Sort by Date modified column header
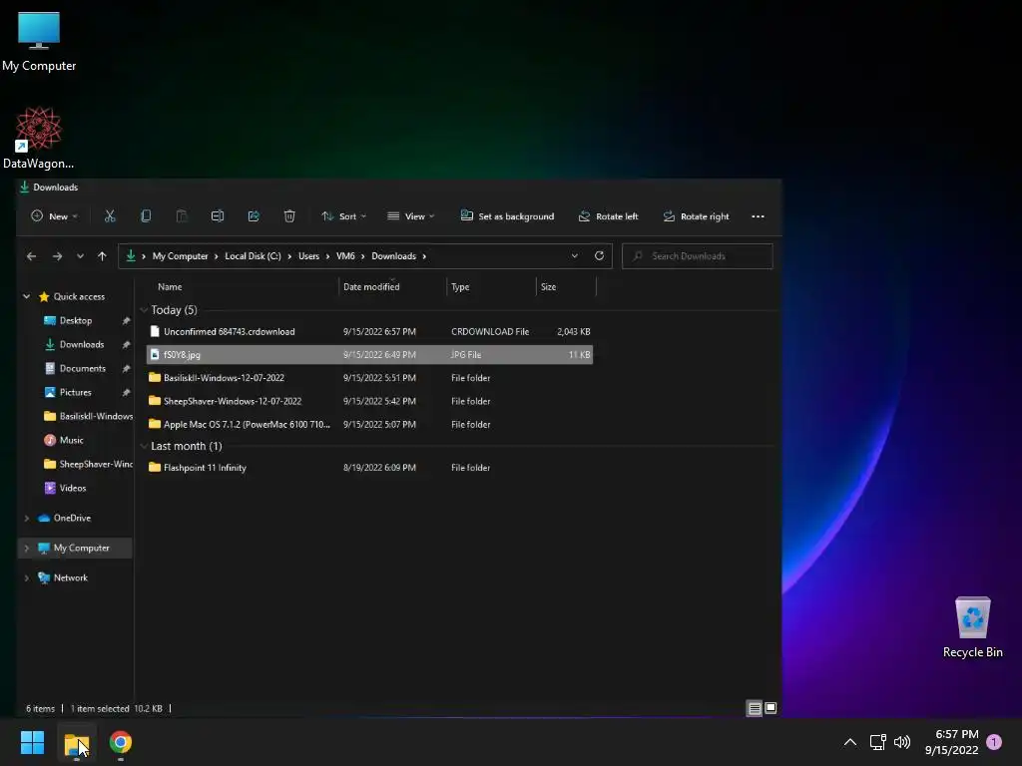This screenshot has width=1022, height=766. click(x=371, y=286)
